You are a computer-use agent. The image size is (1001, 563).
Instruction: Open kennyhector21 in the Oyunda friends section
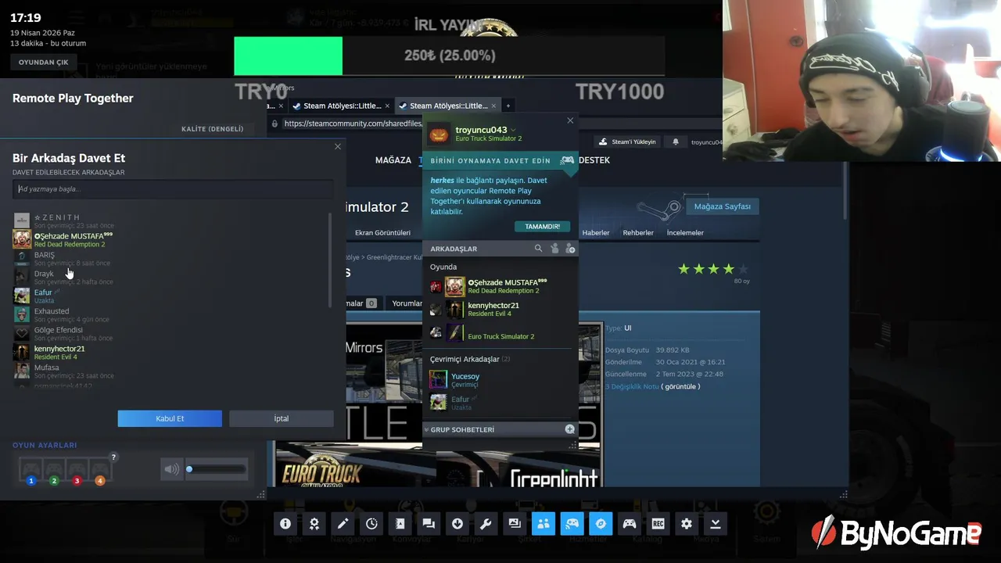500,310
